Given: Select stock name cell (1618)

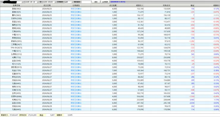Looking at the screenshot, I should [16, 90].
